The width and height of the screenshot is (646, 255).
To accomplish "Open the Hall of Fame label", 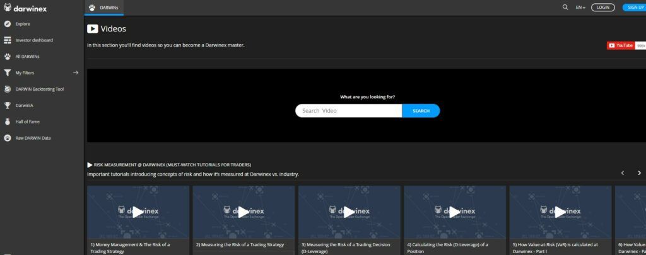I will click(x=28, y=122).
